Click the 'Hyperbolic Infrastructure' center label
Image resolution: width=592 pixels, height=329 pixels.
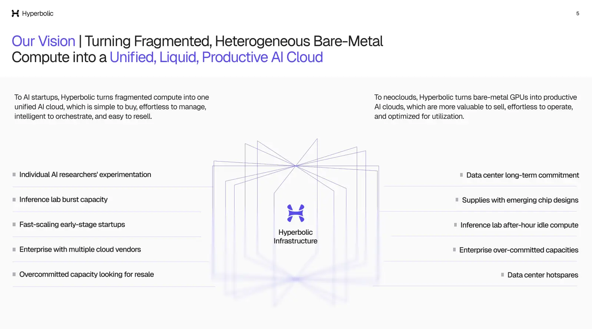(296, 237)
